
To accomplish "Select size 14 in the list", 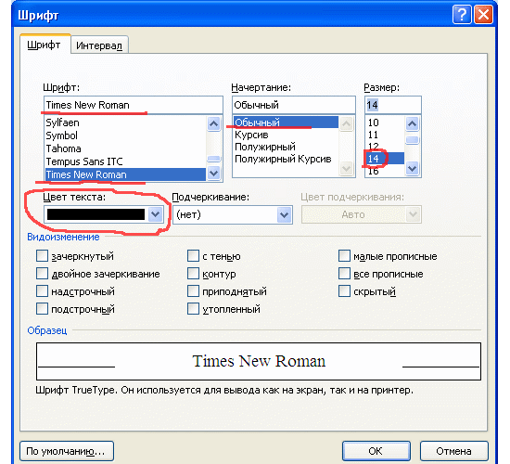I will 385,159.
